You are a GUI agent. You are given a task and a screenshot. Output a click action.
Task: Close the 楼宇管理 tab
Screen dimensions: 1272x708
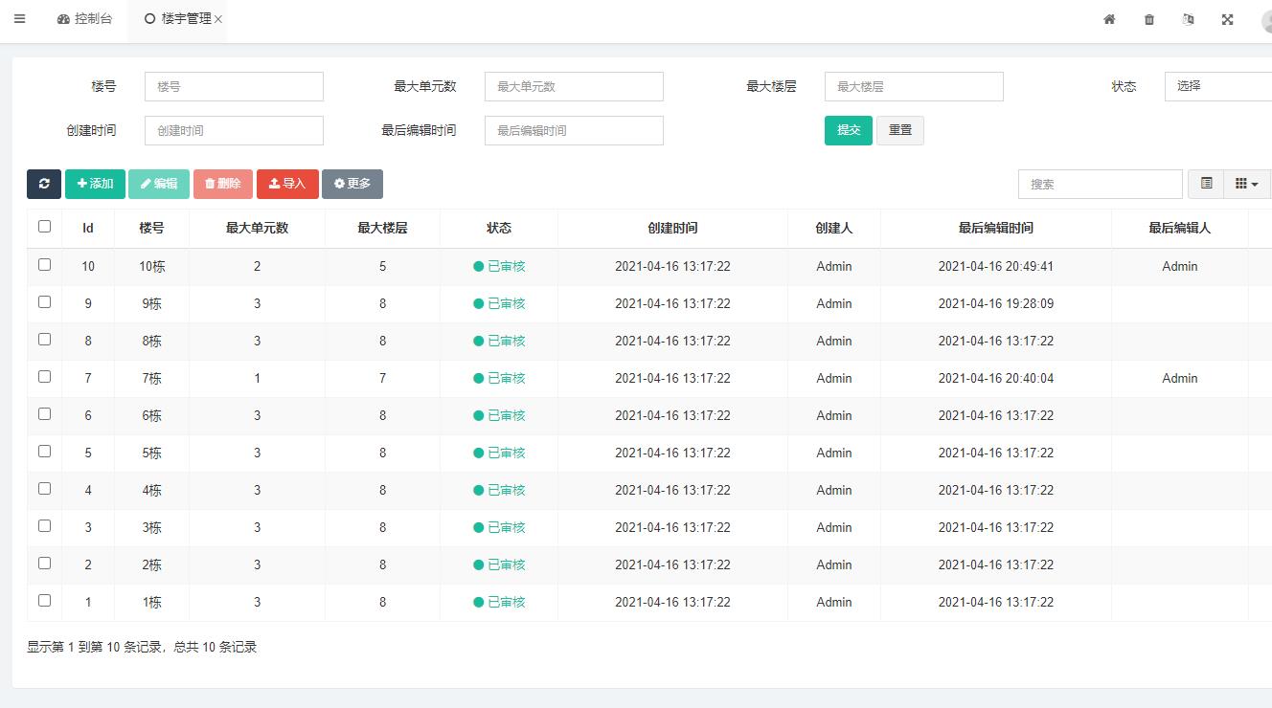pyautogui.click(x=218, y=19)
